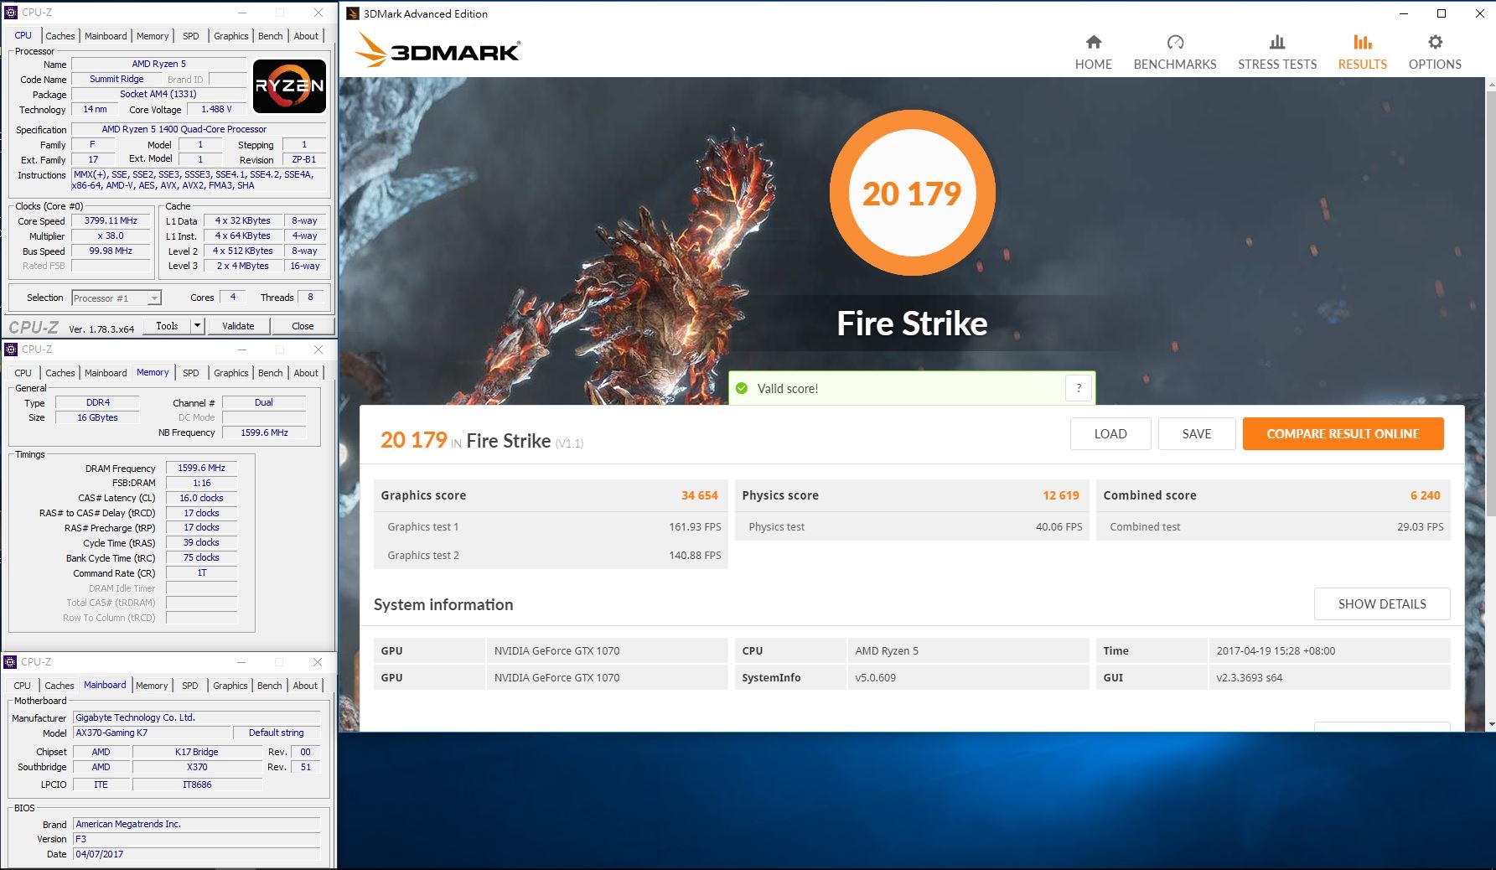Image resolution: width=1496 pixels, height=870 pixels.
Task: Click the Core Voltage 1.488 V value
Action: pos(216,110)
